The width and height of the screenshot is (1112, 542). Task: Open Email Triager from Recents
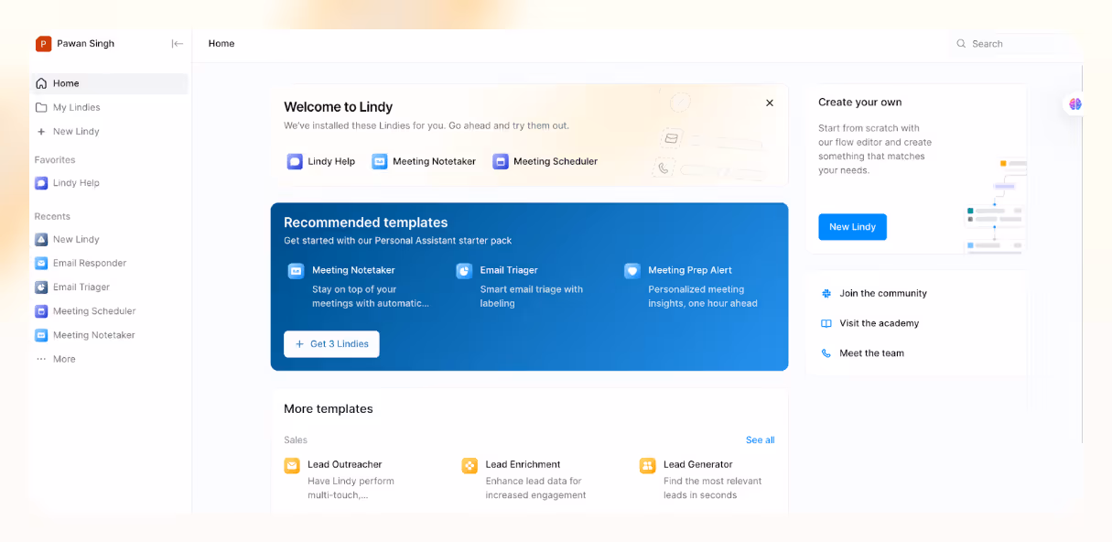(109, 287)
